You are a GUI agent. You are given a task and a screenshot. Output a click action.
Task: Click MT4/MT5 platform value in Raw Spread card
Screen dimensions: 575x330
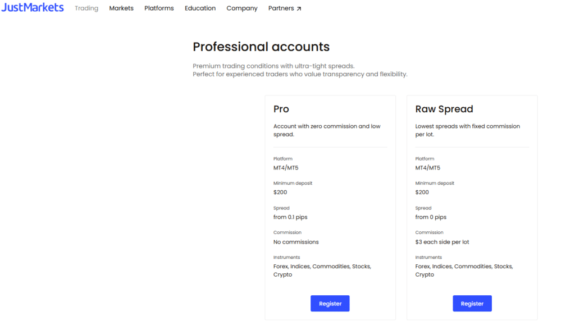pos(428,168)
